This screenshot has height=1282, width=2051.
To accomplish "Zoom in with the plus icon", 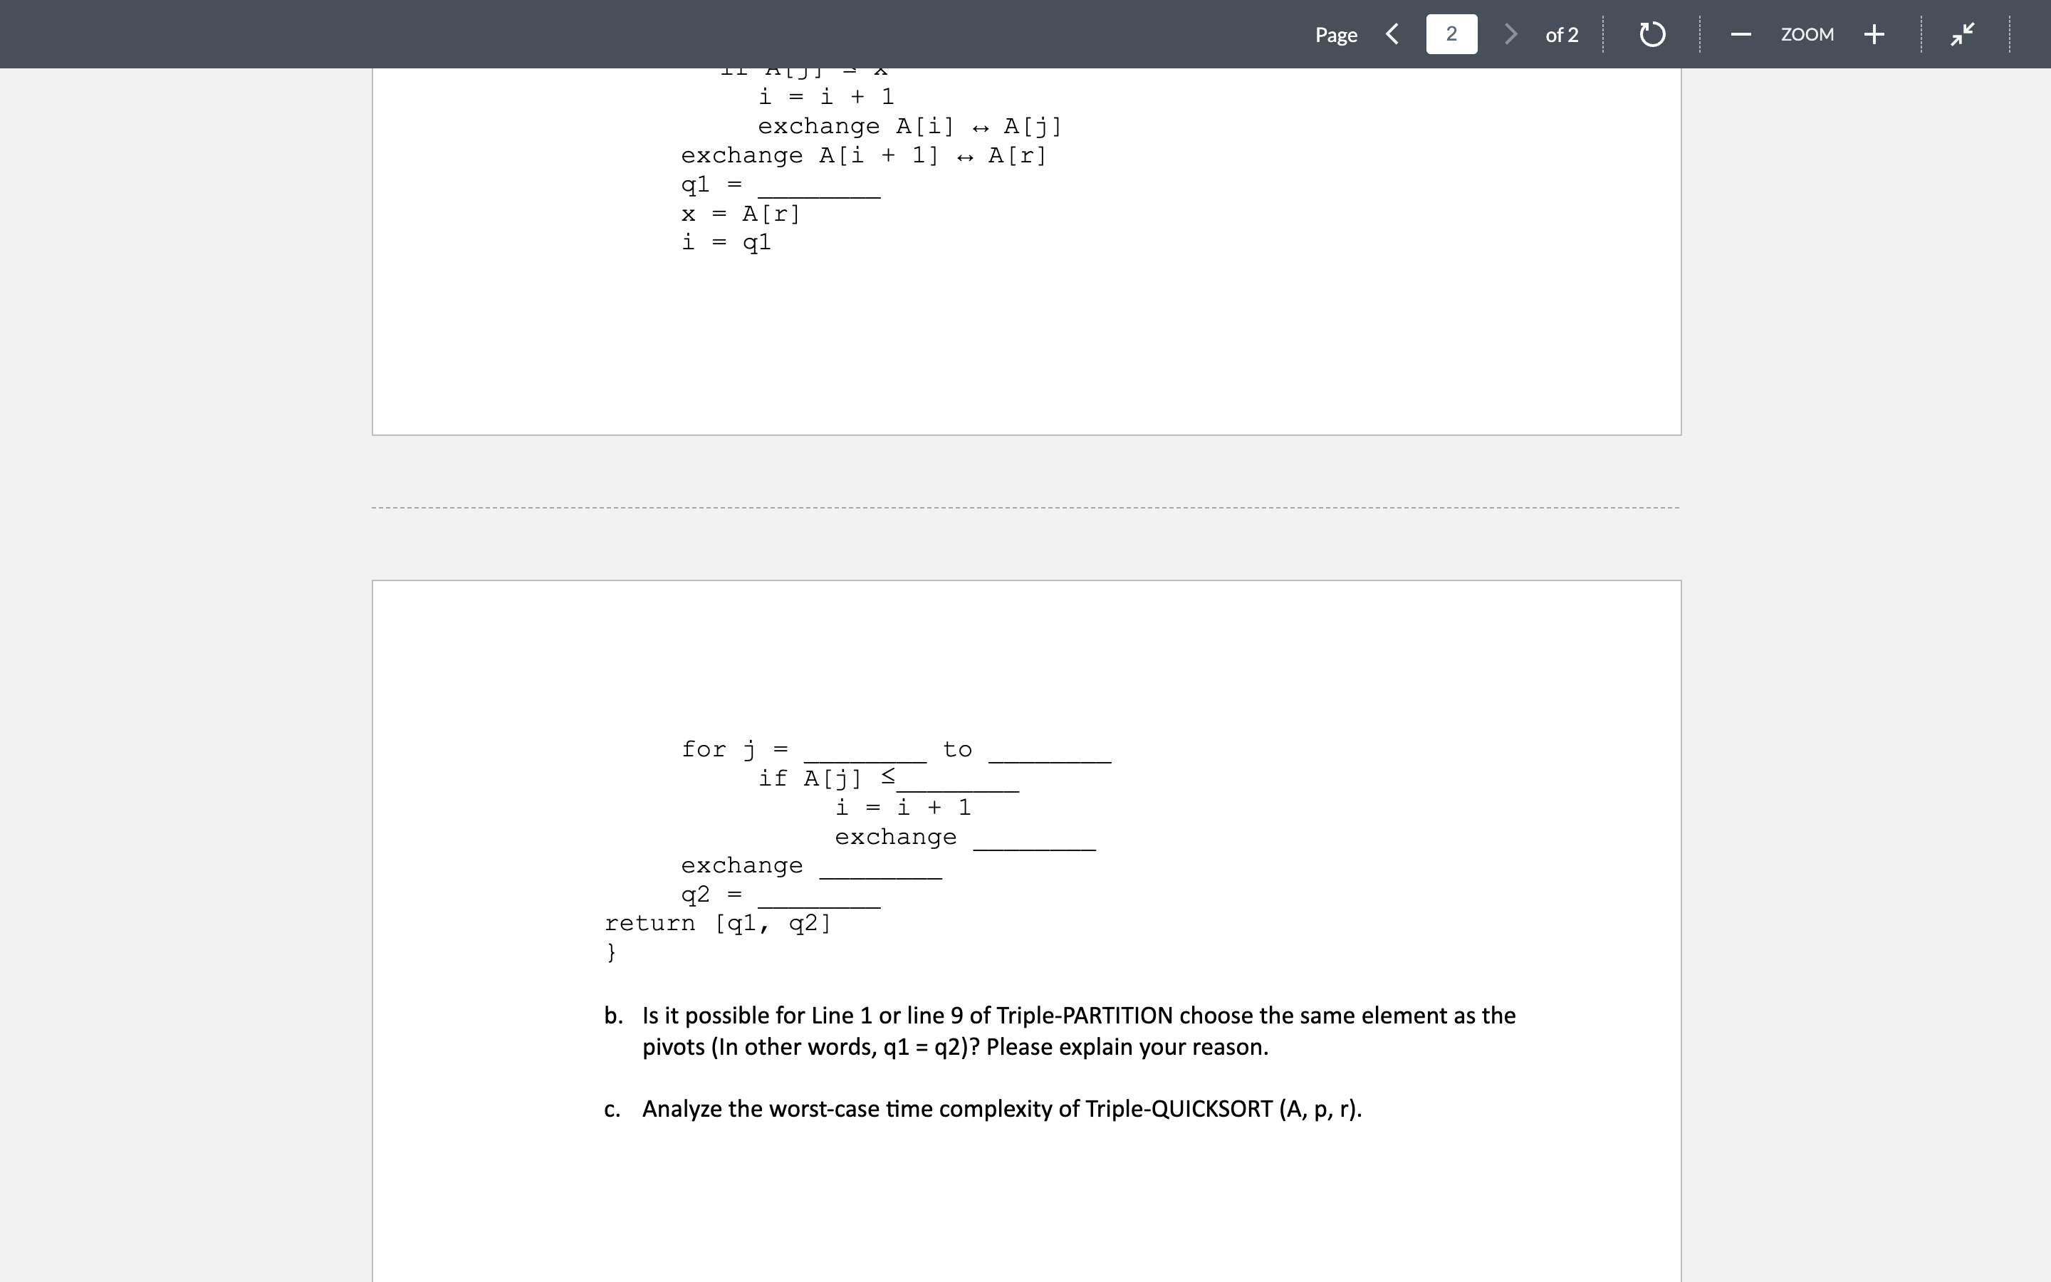I will click(1873, 34).
